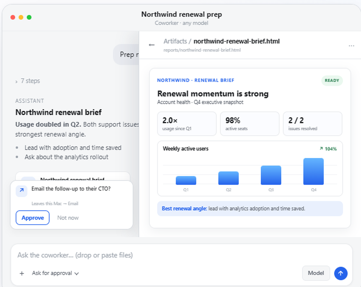The width and height of the screenshot is (361, 287).
Task: Click the READY status badge
Action: click(x=332, y=80)
